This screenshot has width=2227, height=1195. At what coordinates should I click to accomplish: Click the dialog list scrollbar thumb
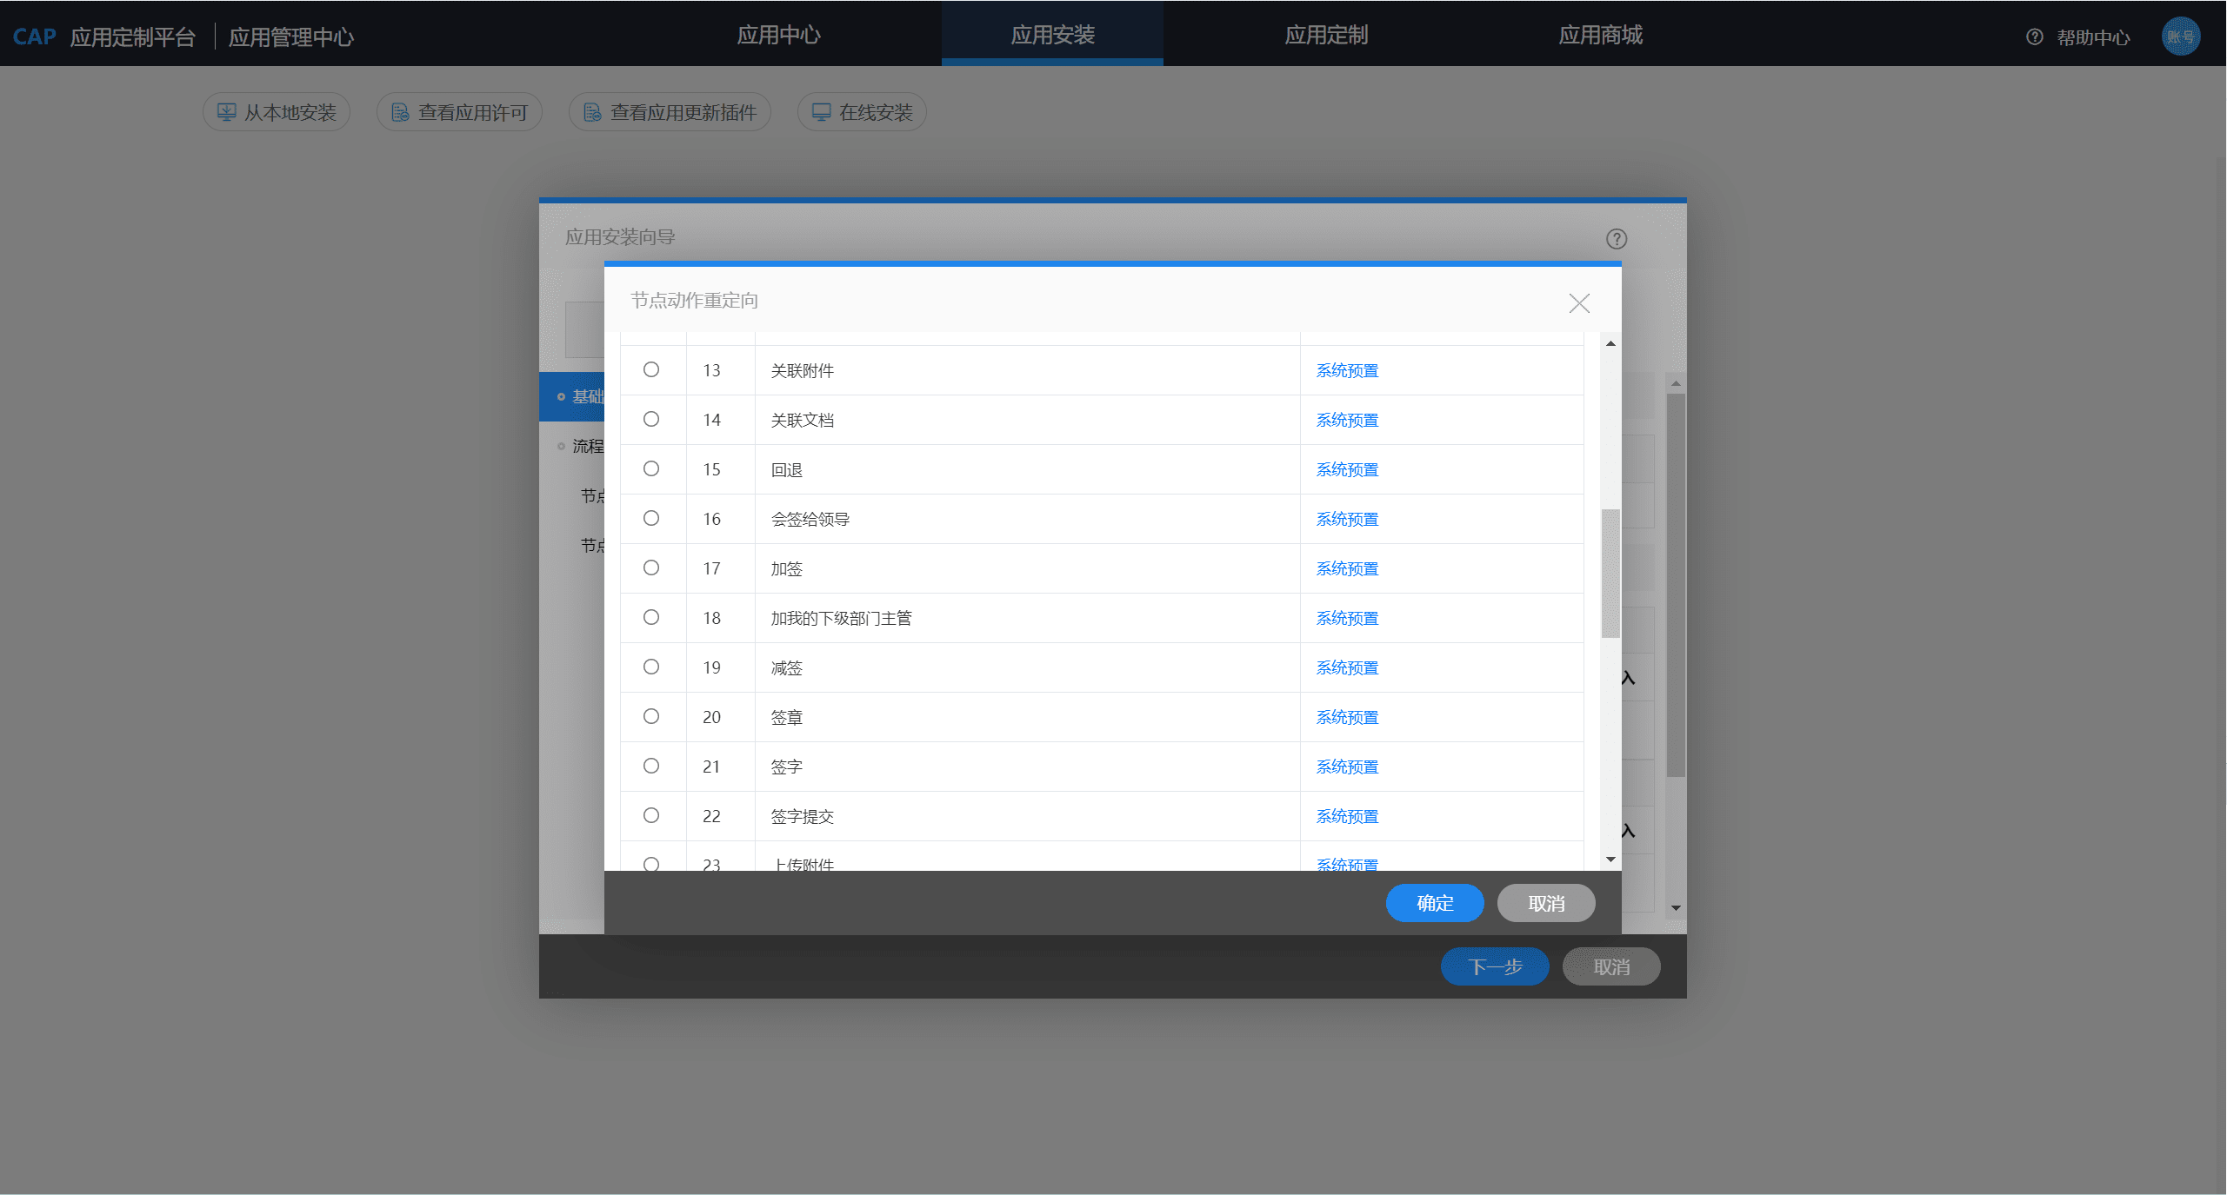tap(1610, 574)
